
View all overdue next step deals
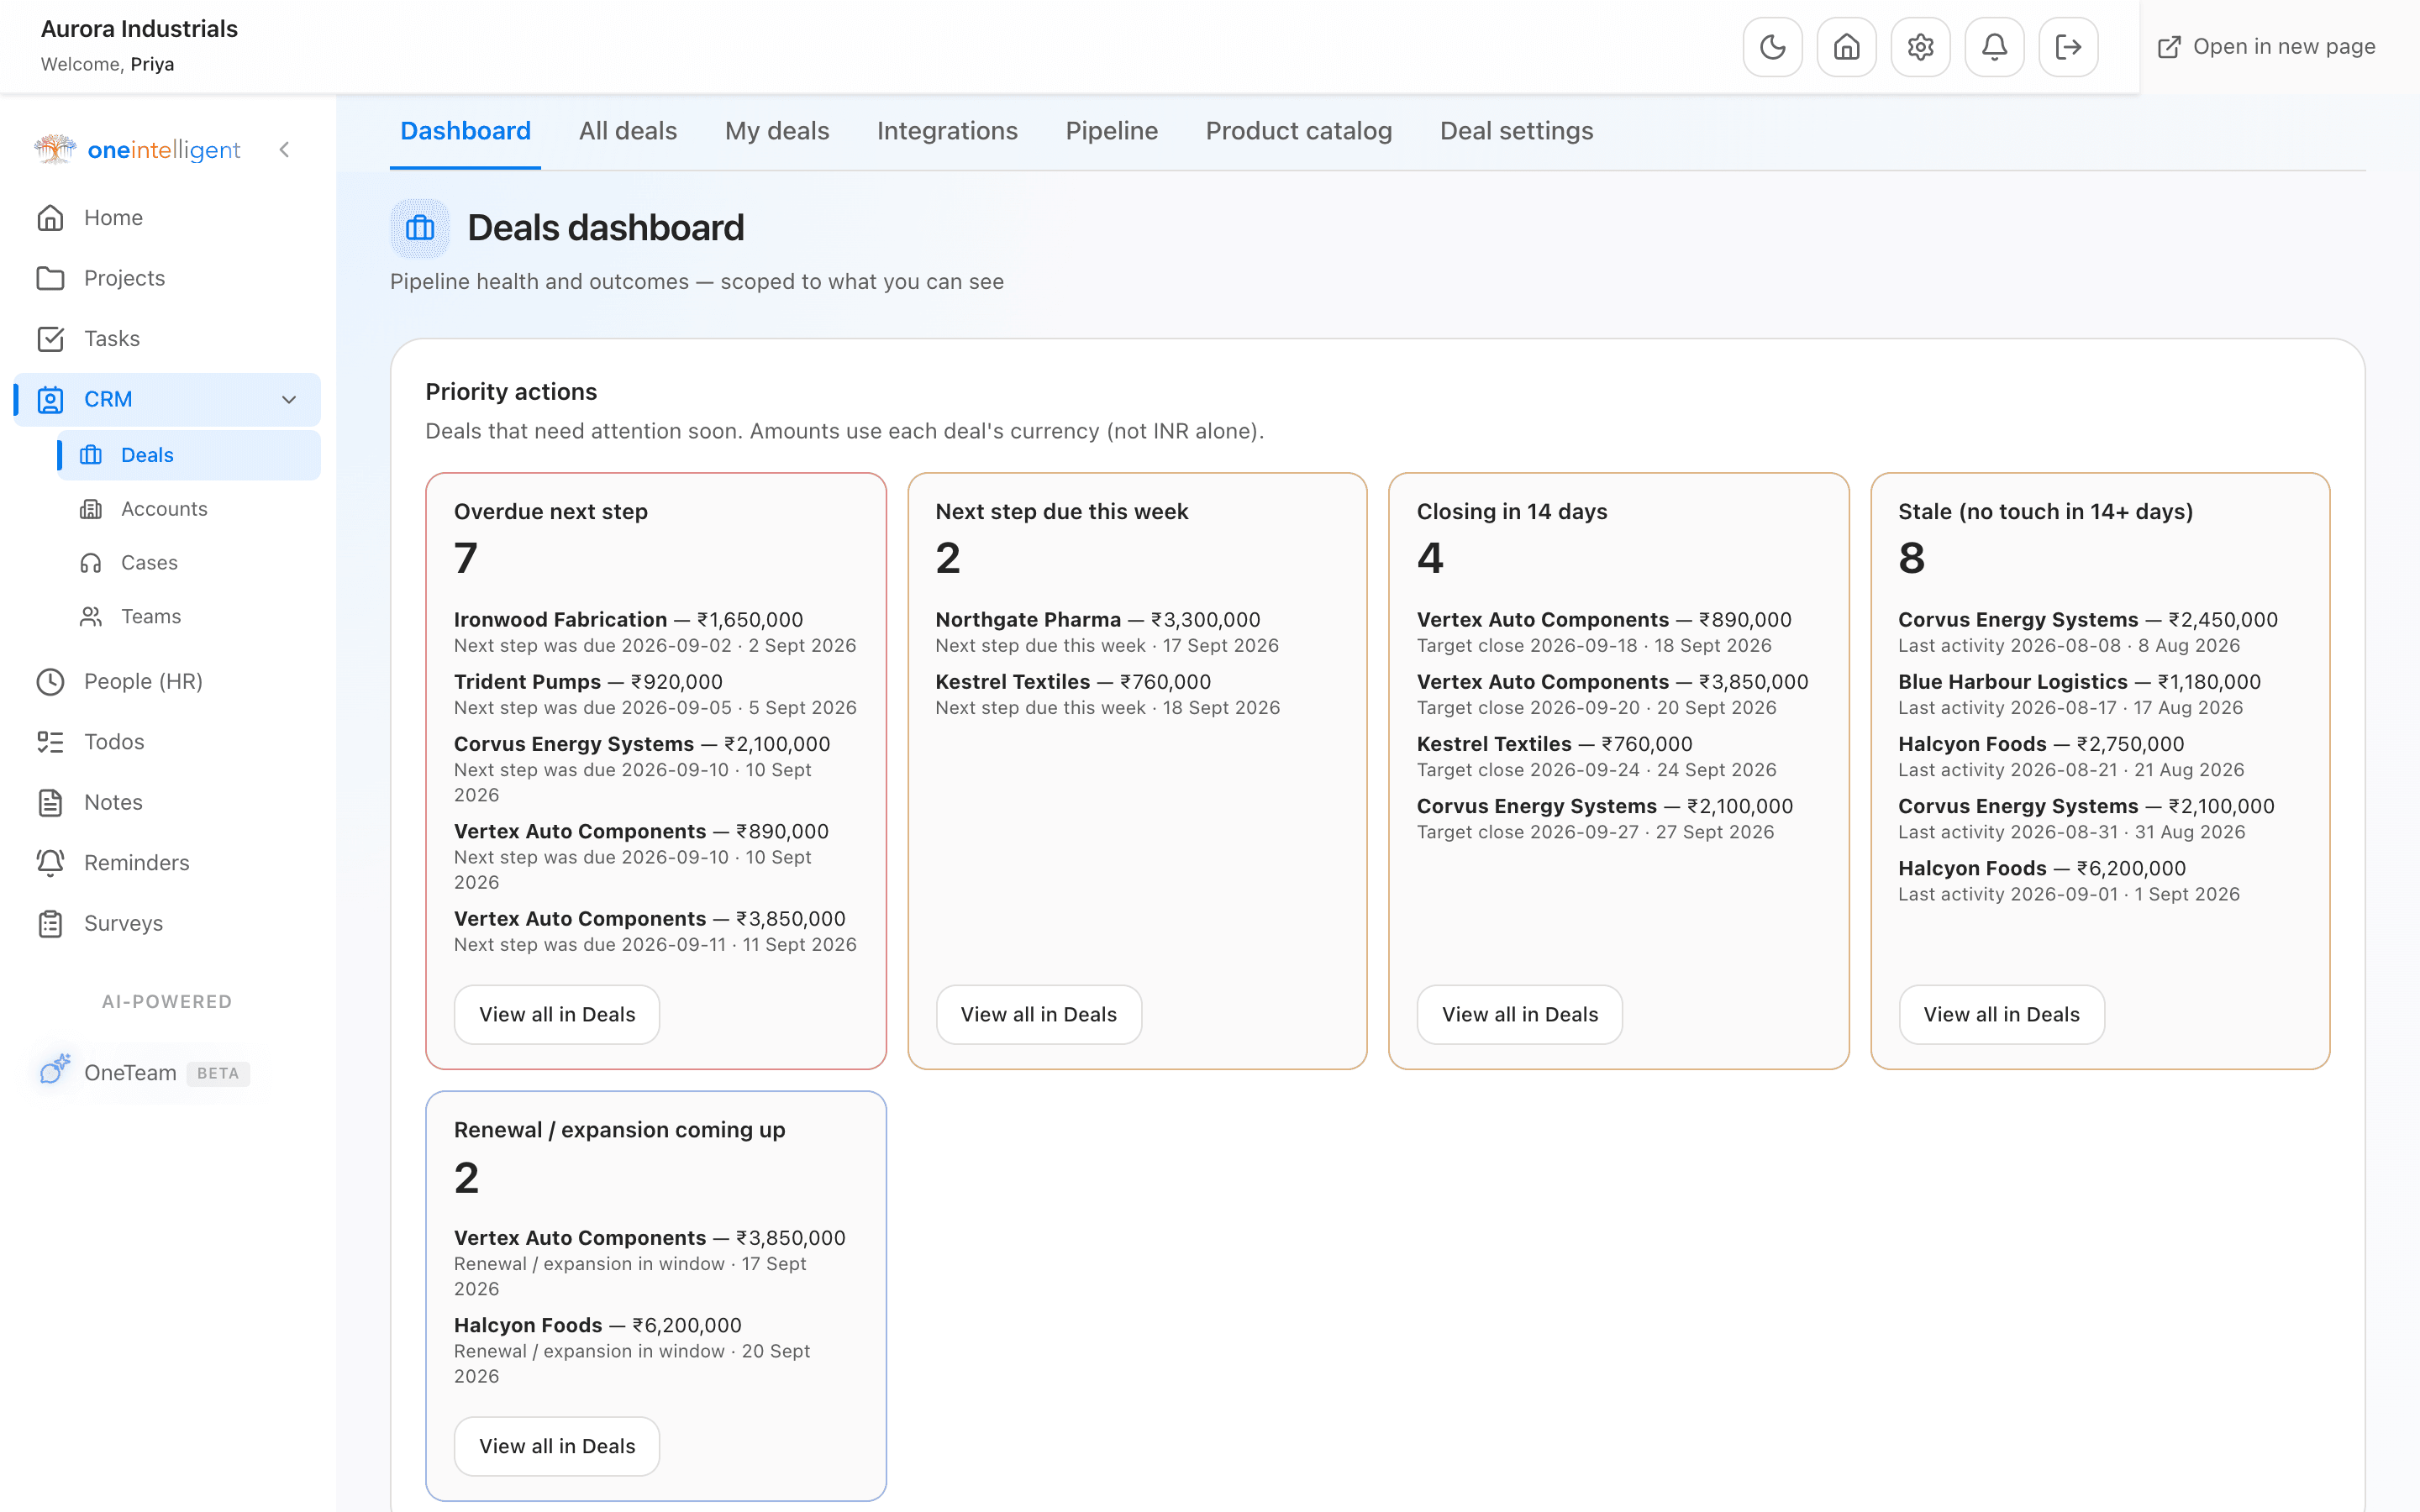[x=557, y=1015]
